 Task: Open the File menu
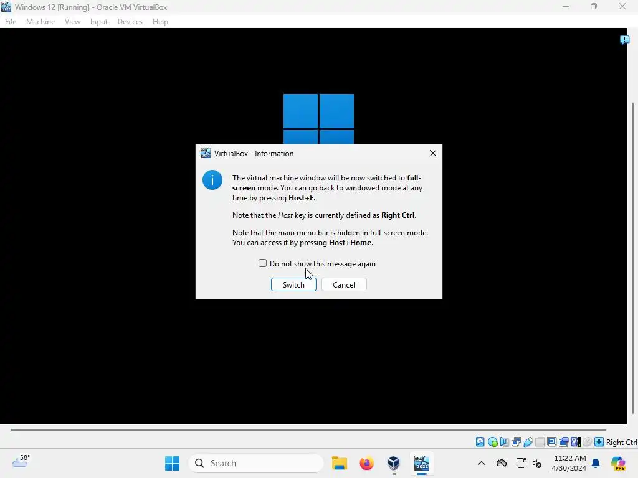coord(11,22)
